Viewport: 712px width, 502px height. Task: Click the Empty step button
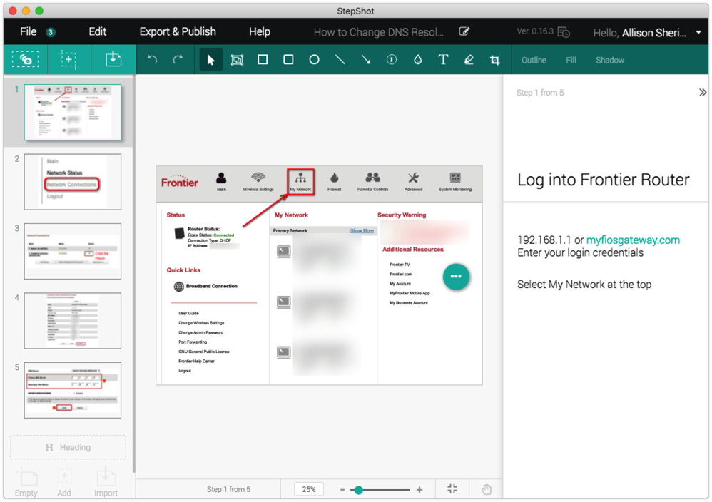tap(26, 483)
